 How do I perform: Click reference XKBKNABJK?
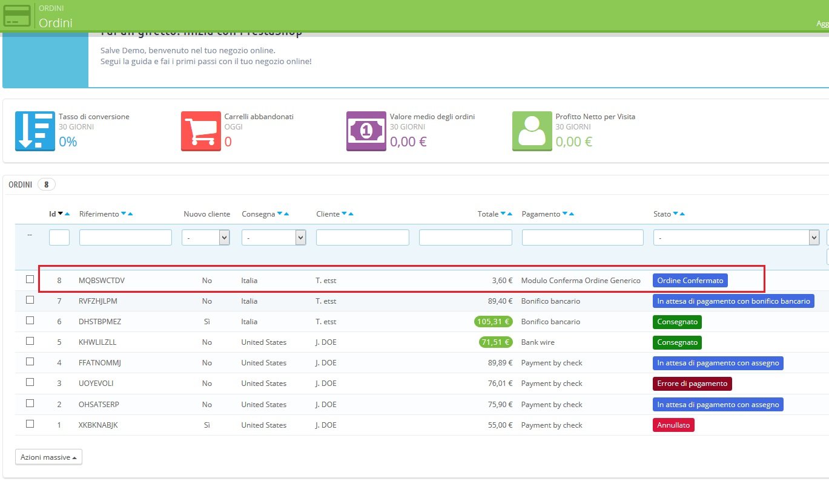point(98,425)
